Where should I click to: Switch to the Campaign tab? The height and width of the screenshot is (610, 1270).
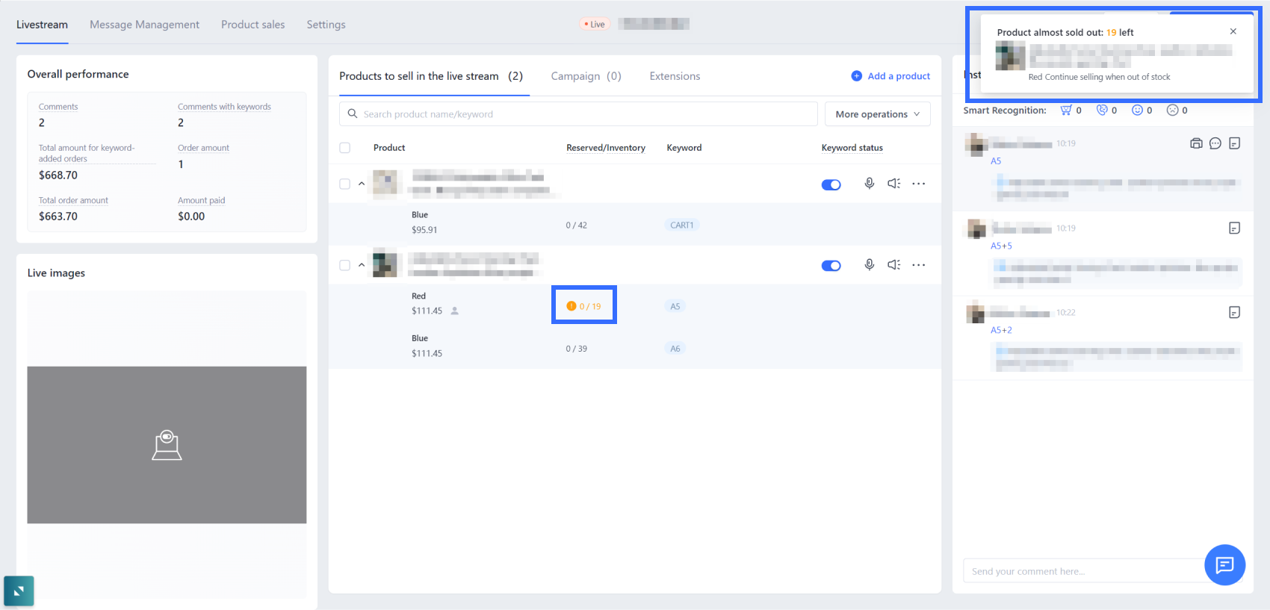tap(586, 76)
